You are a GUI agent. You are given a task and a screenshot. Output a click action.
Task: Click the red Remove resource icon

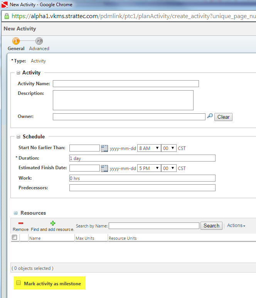[x=21, y=223]
